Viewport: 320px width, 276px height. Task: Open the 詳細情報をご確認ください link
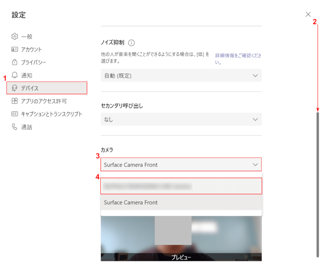point(238,59)
